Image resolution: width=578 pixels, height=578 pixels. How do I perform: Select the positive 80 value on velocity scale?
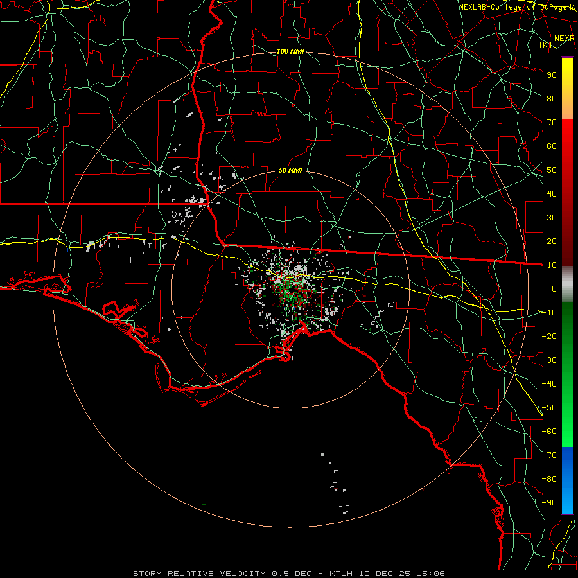[552, 98]
